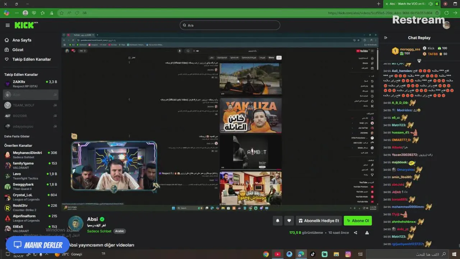Expand the chat leaderboard chevron
This screenshot has width=460, height=259.
click(x=419, y=61)
